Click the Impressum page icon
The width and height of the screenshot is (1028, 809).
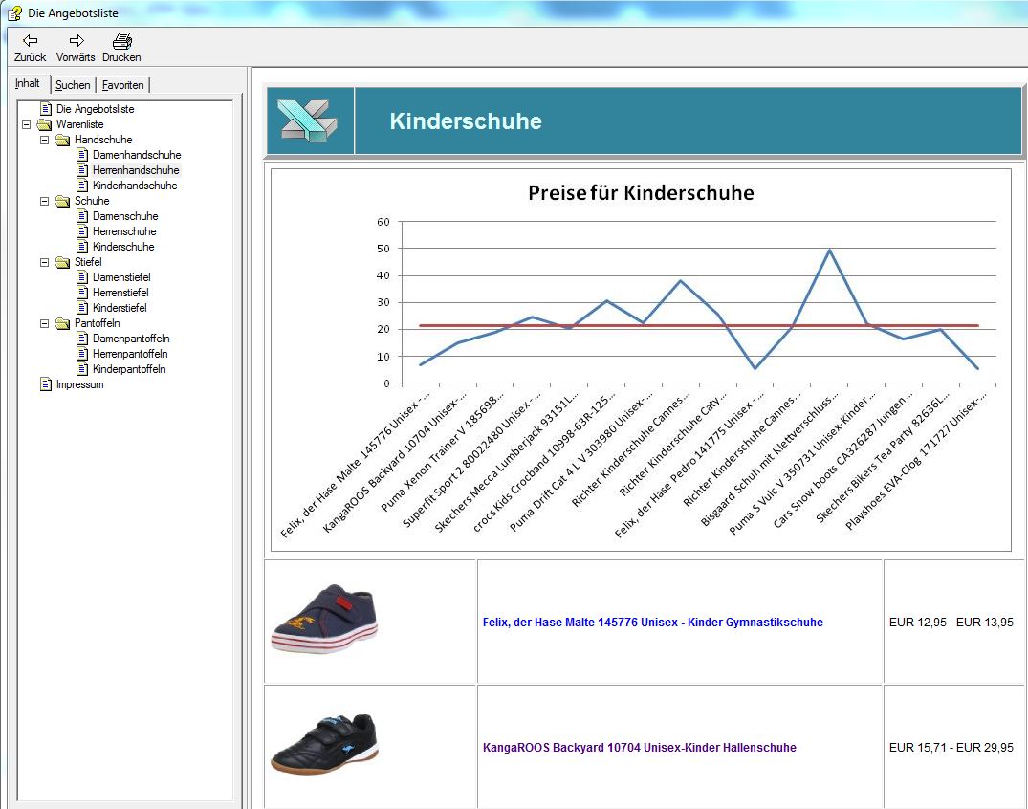pos(46,384)
